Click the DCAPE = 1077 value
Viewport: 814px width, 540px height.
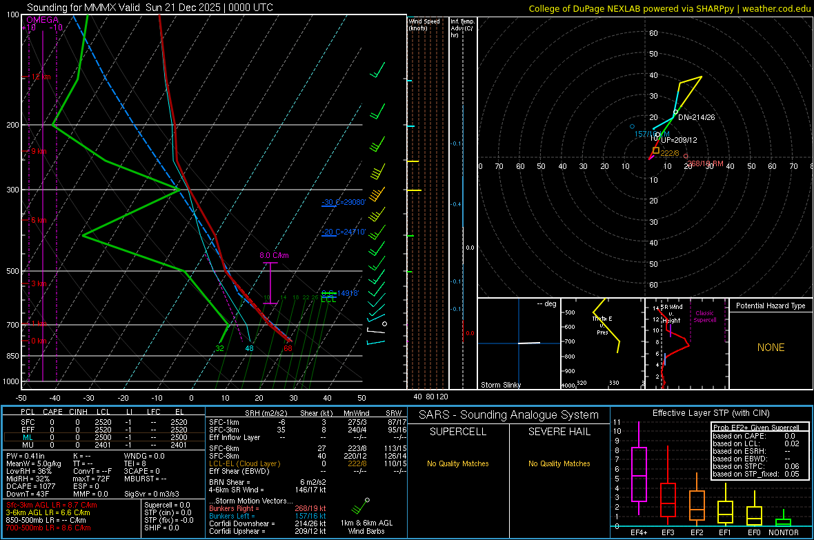coord(29,486)
